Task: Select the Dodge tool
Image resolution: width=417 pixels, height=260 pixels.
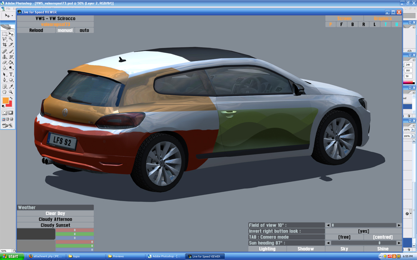Action: click(11, 68)
